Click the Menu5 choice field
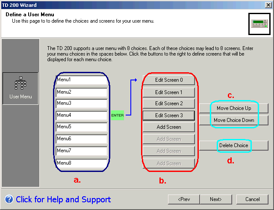Viewport: 274px width, 210px height. point(82,127)
